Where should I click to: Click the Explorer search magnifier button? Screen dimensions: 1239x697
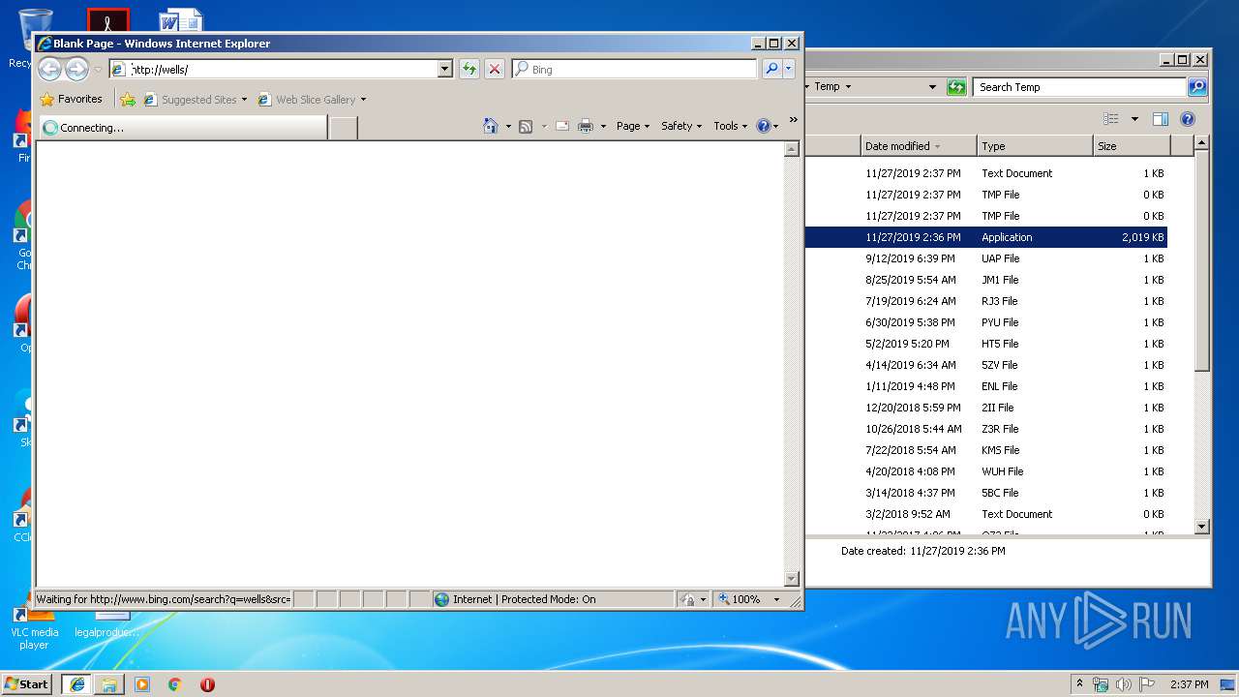click(x=1197, y=87)
